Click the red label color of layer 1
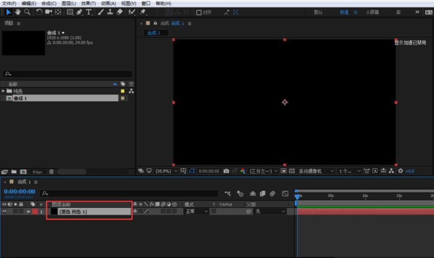The width and height of the screenshot is (434, 258). pos(35,212)
